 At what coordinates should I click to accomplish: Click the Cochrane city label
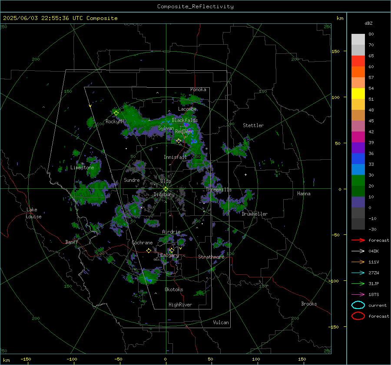coord(142,243)
